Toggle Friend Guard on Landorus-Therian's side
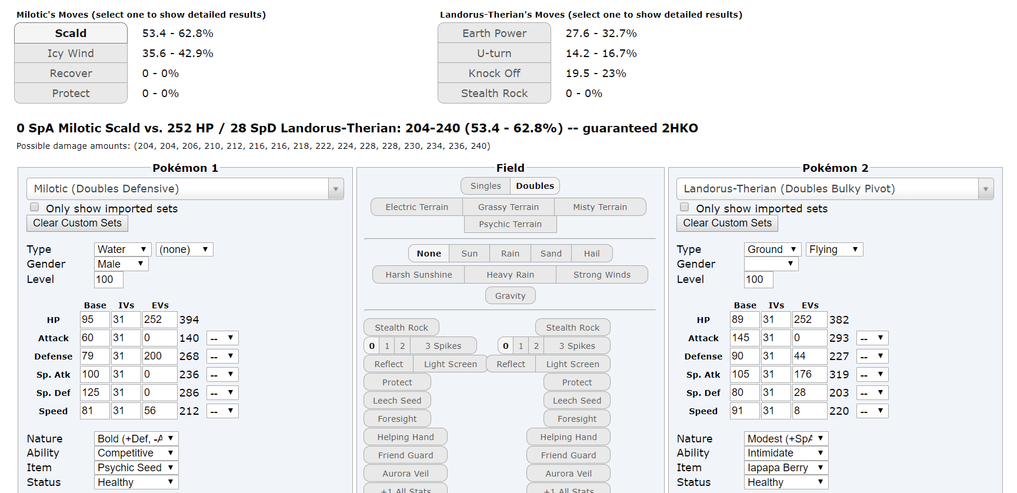This screenshot has width=1017, height=493. [568, 455]
